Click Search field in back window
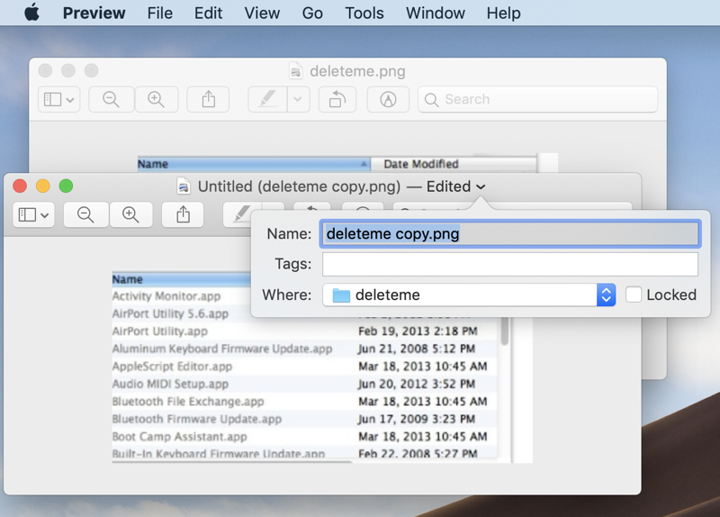The width and height of the screenshot is (720, 517). click(x=537, y=99)
